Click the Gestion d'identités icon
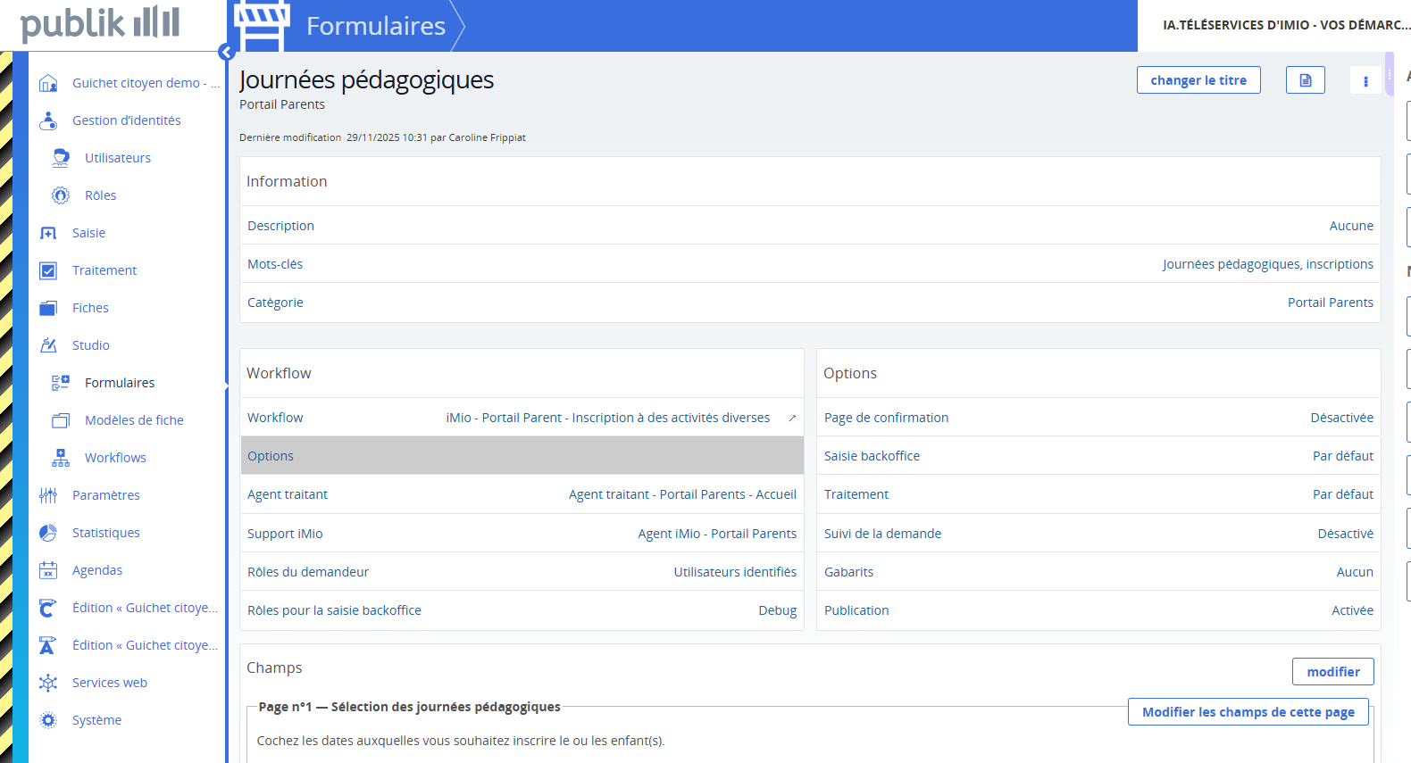Viewport: 1411px width, 763px height. [48, 120]
